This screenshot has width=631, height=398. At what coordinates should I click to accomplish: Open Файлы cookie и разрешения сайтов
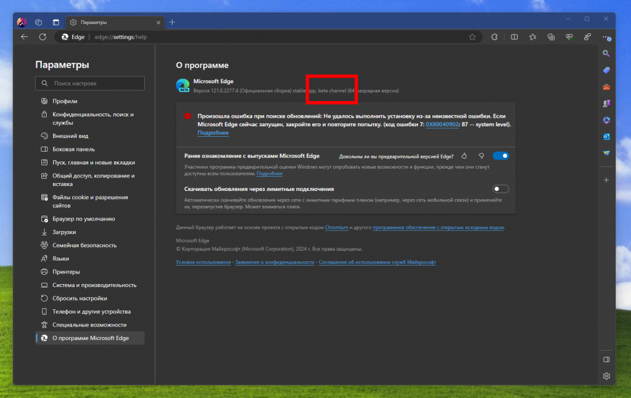pyautogui.click(x=90, y=201)
